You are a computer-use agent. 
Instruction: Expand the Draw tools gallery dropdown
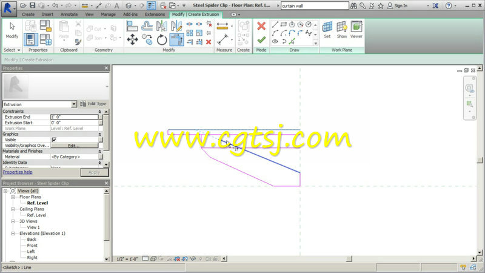pyautogui.click(x=315, y=43)
